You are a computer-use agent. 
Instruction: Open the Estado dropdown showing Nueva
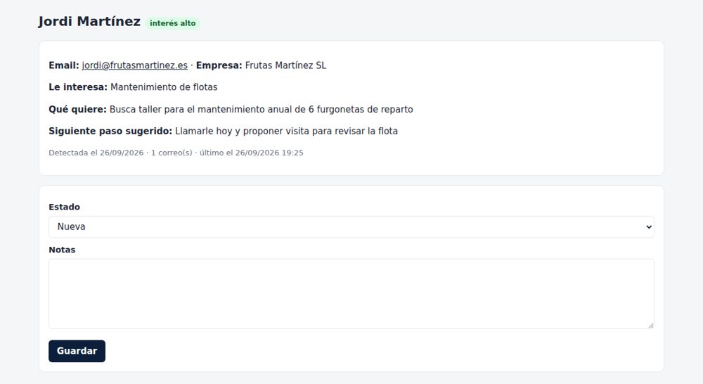point(351,227)
